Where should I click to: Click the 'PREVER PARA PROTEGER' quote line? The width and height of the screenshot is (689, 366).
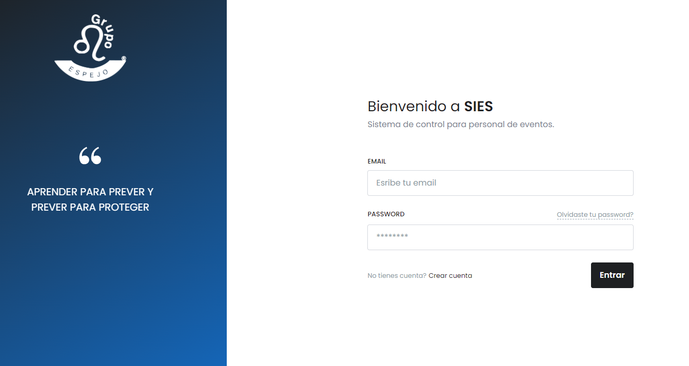click(90, 208)
